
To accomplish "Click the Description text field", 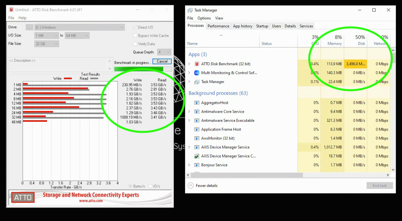I will pyautogui.click(x=57, y=64).
